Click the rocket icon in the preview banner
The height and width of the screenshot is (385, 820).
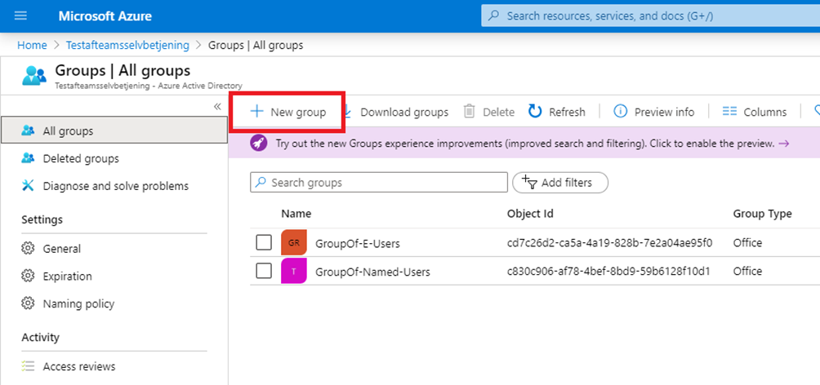[258, 144]
